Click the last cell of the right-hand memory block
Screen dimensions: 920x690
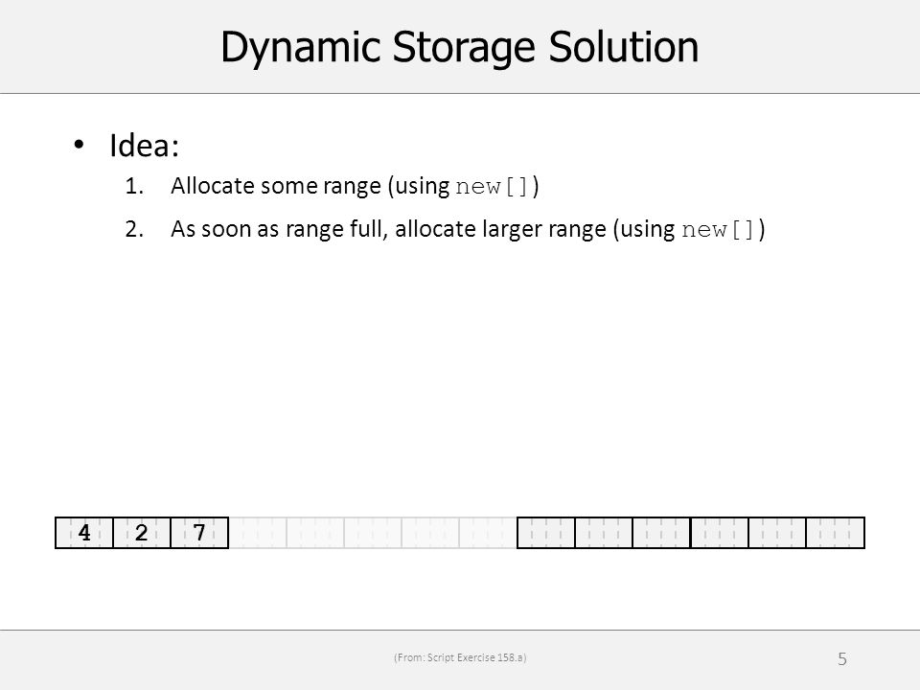coord(835,533)
